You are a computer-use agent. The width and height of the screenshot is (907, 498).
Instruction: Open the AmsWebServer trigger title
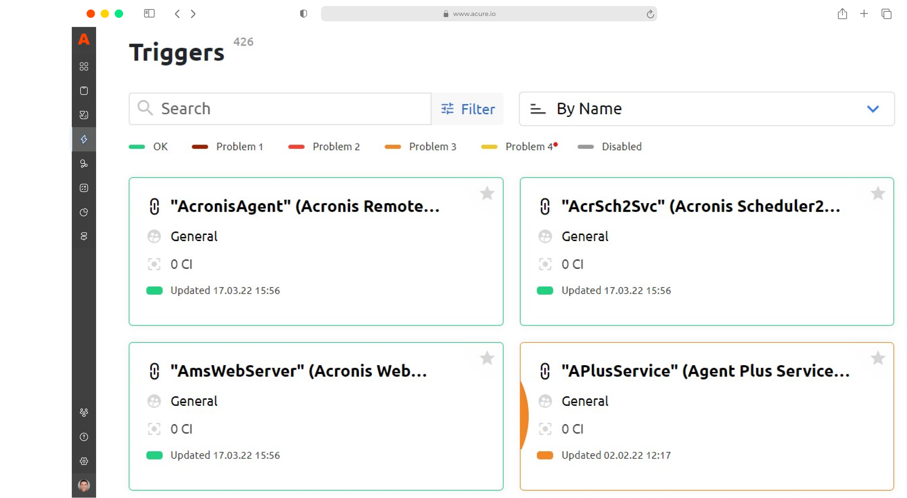pyautogui.click(x=299, y=371)
